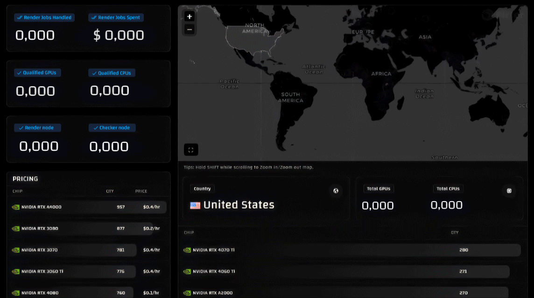The image size is (534, 298).
Task: Click South America on the map
Action: (290, 97)
